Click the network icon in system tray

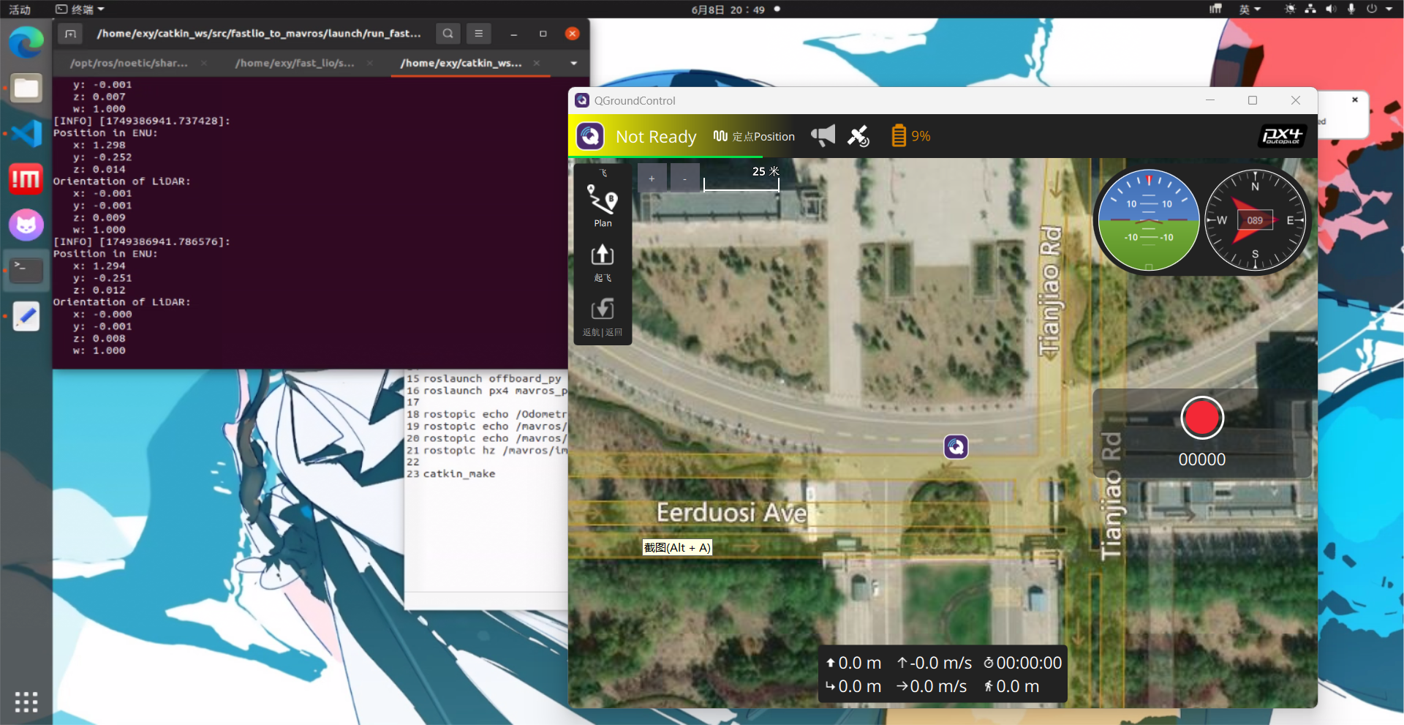click(x=1310, y=10)
